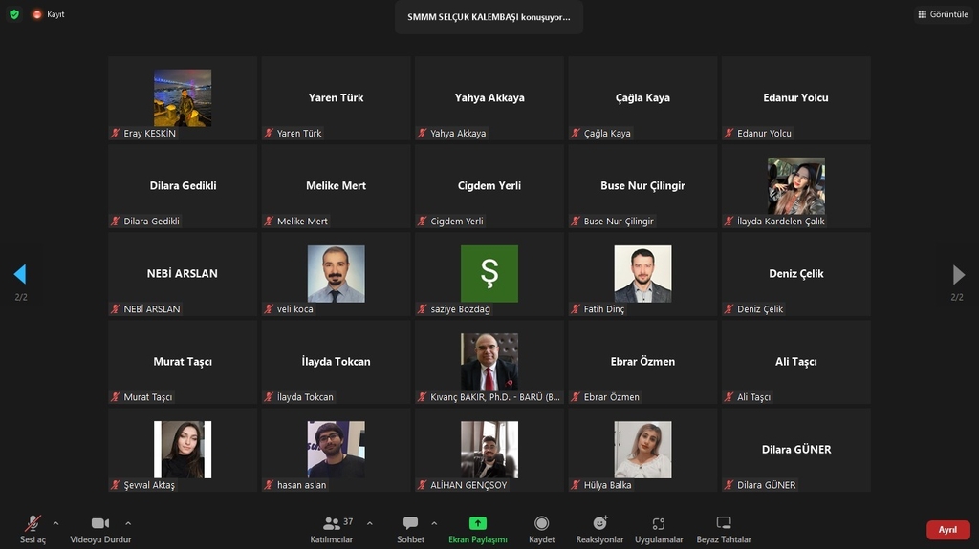
Task: Click the Dilara Gedikli tile name
Action: pos(183,186)
